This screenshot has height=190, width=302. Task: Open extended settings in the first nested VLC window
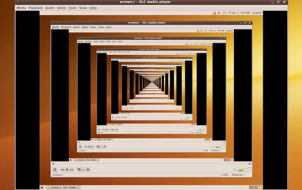point(88,169)
